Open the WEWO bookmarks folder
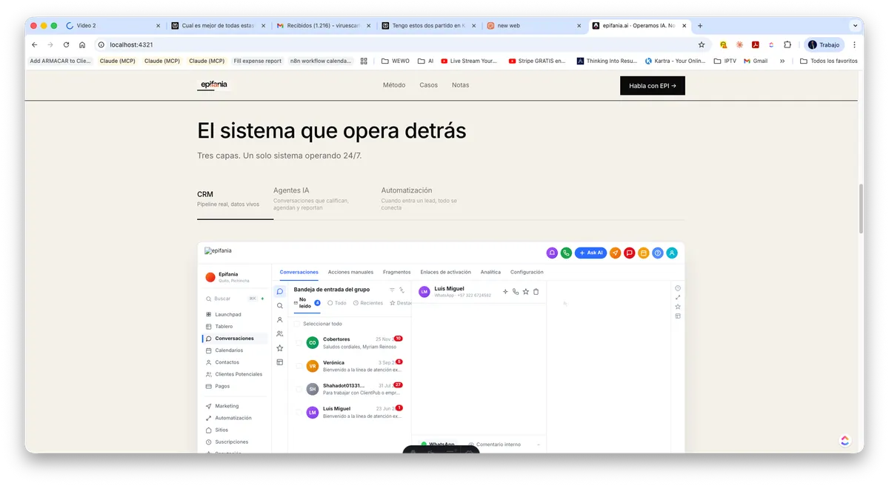 [396, 61]
